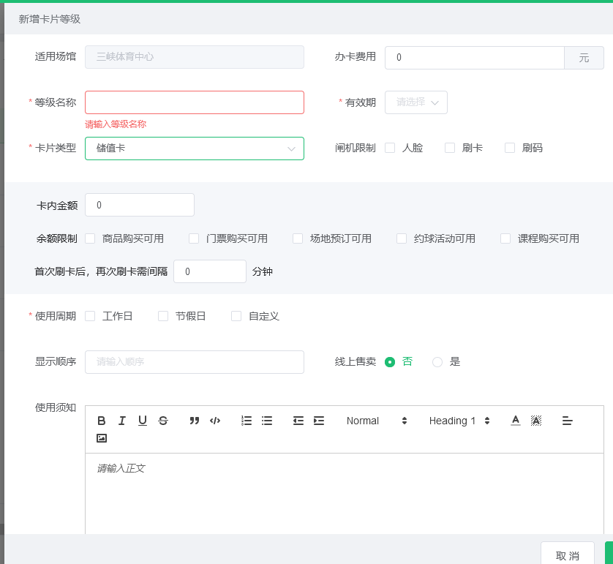613x564 pixels.
Task: Apply strikethrough text formatting
Action: [163, 420]
